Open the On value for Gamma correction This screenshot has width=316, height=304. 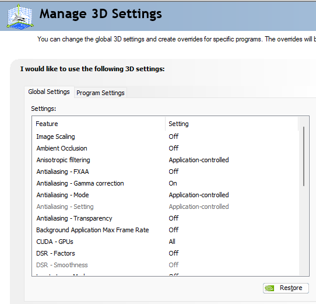click(173, 183)
